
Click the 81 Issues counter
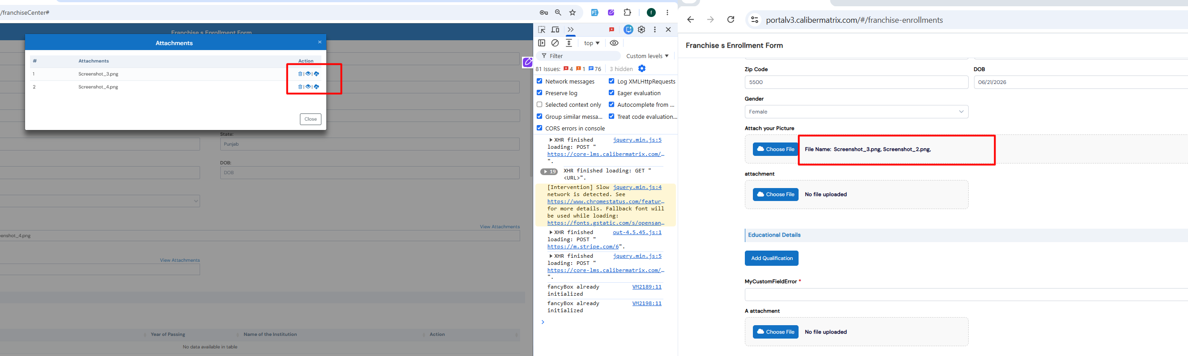point(568,68)
